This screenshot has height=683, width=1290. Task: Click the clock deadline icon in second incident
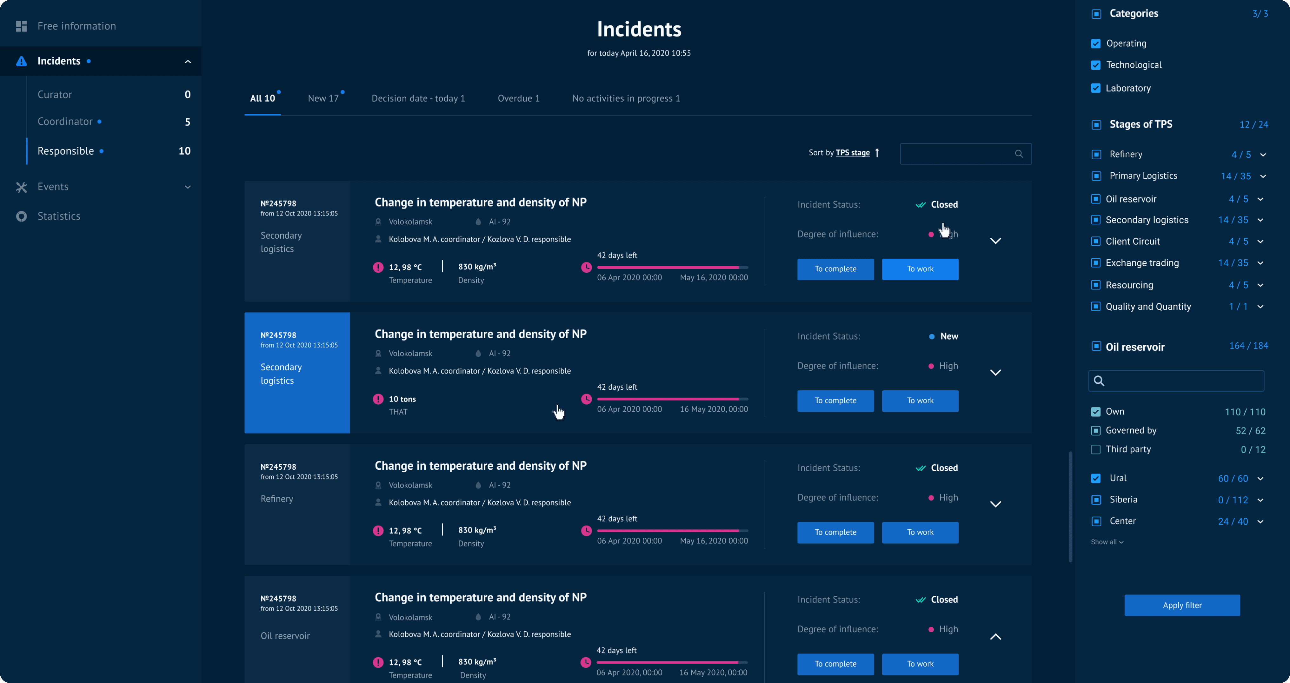(x=586, y=399)
